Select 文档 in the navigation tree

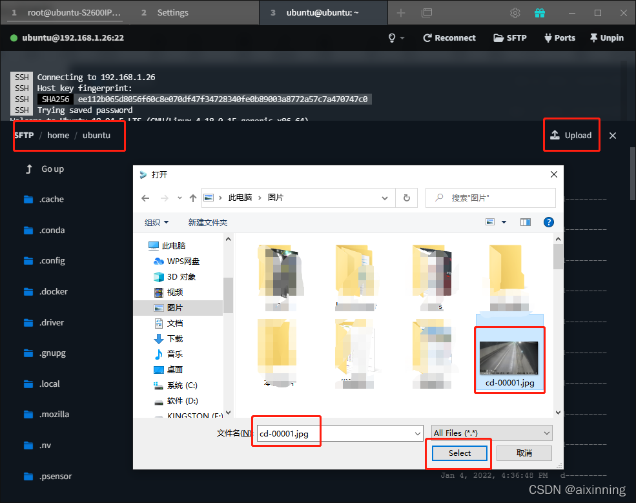[169, 323]
